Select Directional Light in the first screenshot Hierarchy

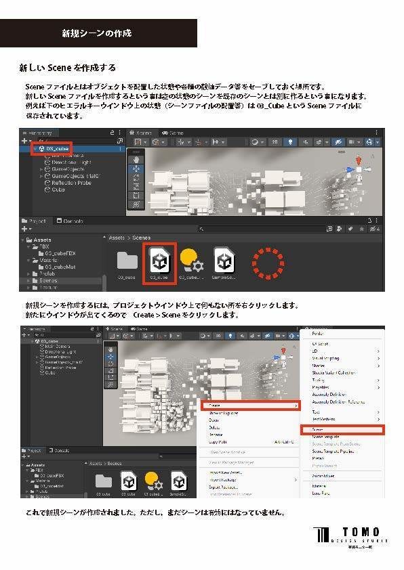(71, 162)
